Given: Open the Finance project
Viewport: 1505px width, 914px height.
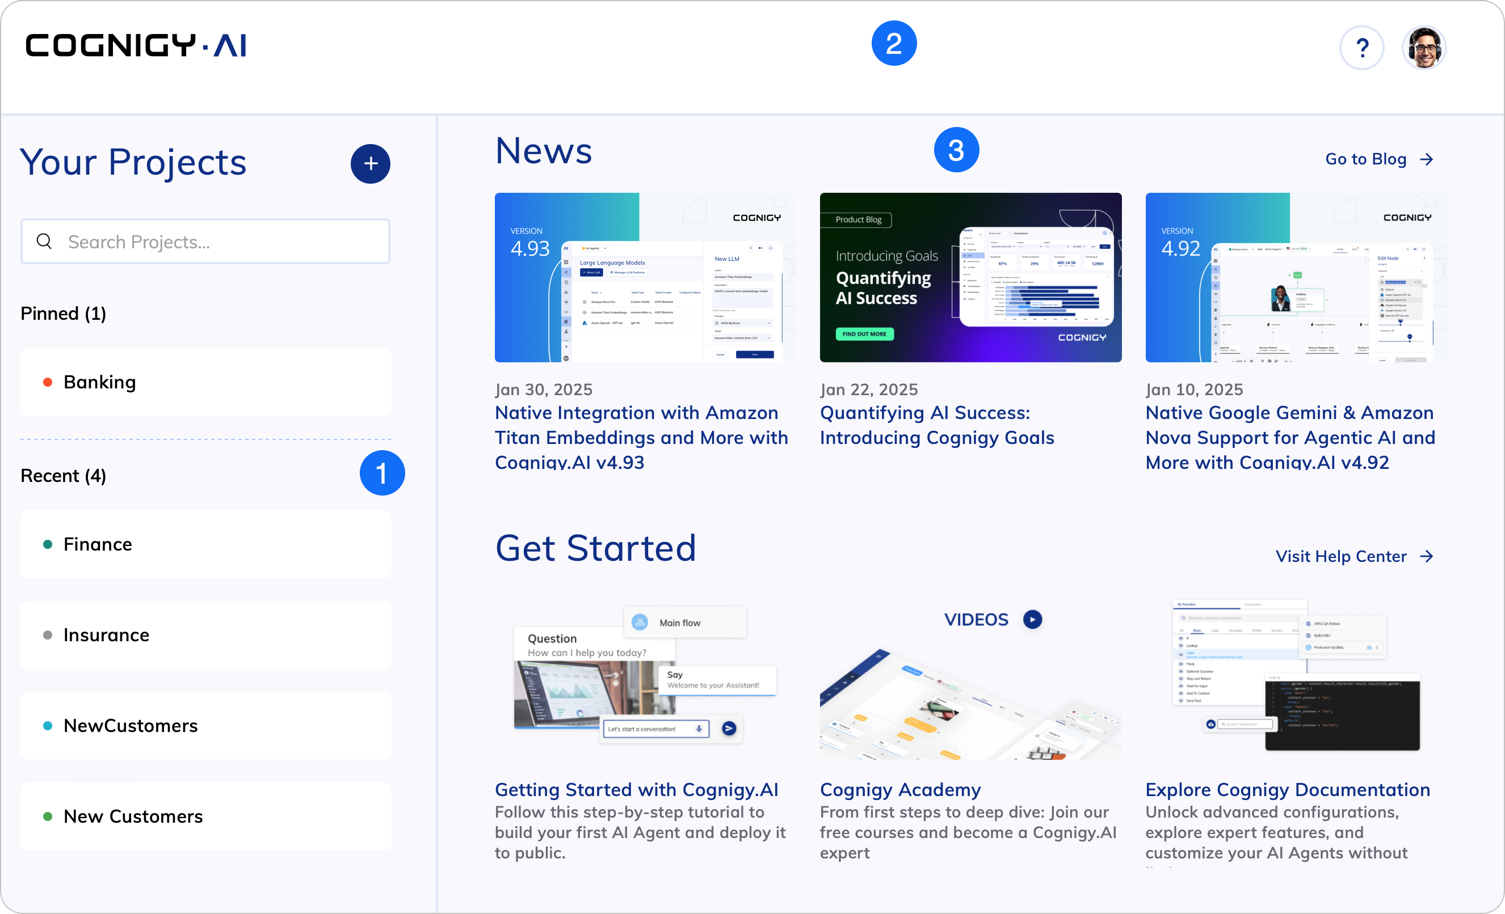Looking at the screenshot, I should click(205, 544).
